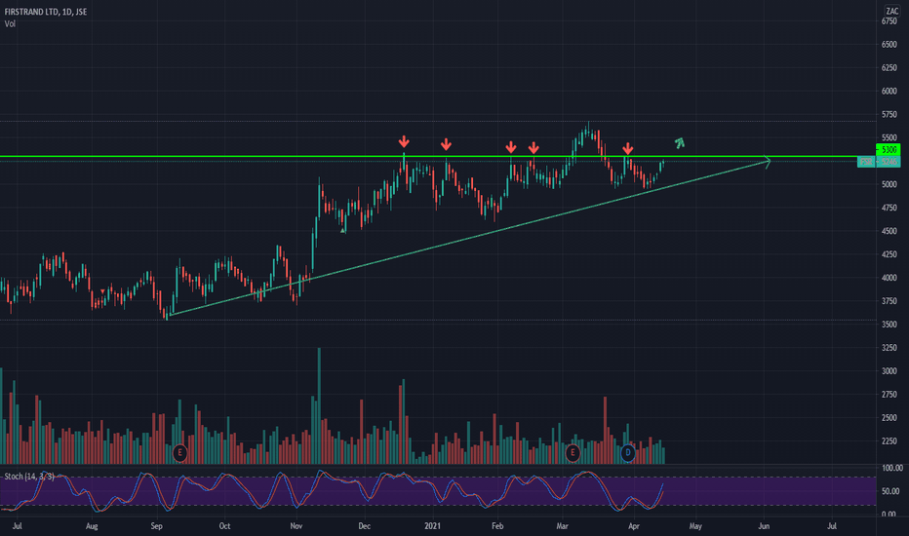Click the 4750 price axis label
Image resolution: width=909 pixels, height=536 pixels.
pos(889,208)
